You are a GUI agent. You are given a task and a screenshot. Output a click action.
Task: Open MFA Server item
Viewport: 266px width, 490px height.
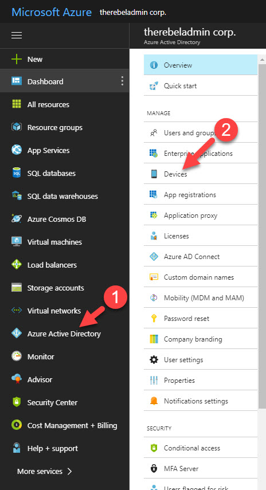pos(201,468)
